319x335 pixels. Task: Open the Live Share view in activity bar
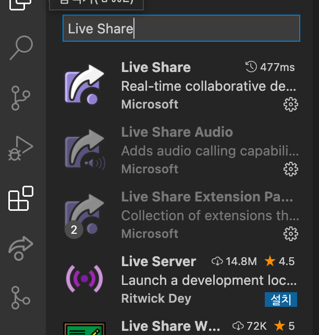21,248
